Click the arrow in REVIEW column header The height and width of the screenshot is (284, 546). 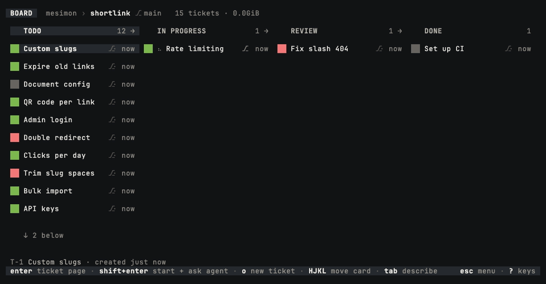click(400, 31)
